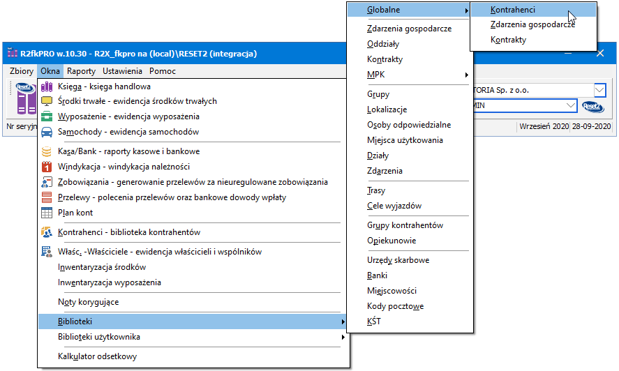The image size is (619, 371).
Task: Select Osoby odpowiedzialne
Action: pos(408,125)
